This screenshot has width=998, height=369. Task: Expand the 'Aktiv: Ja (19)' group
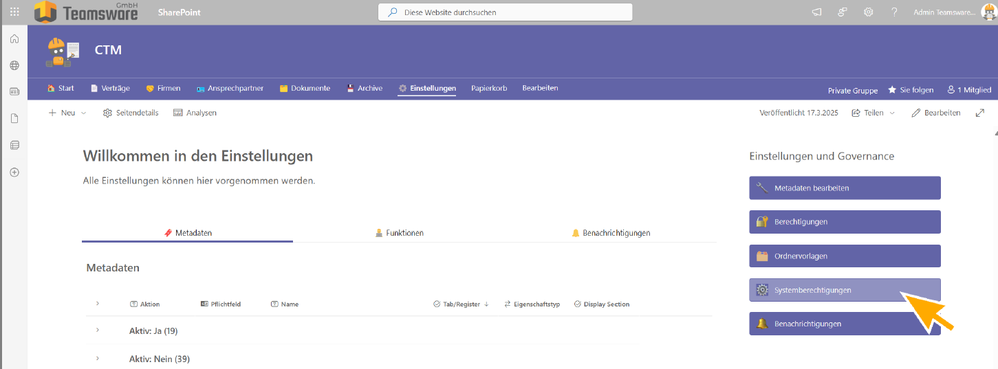(x=98, y=331)
